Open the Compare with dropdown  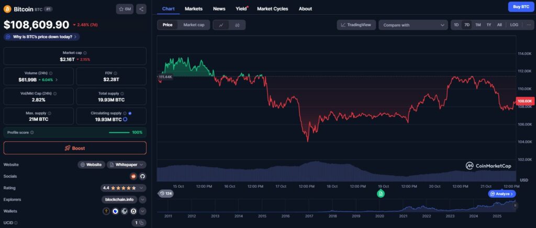(x=413, y=25)
